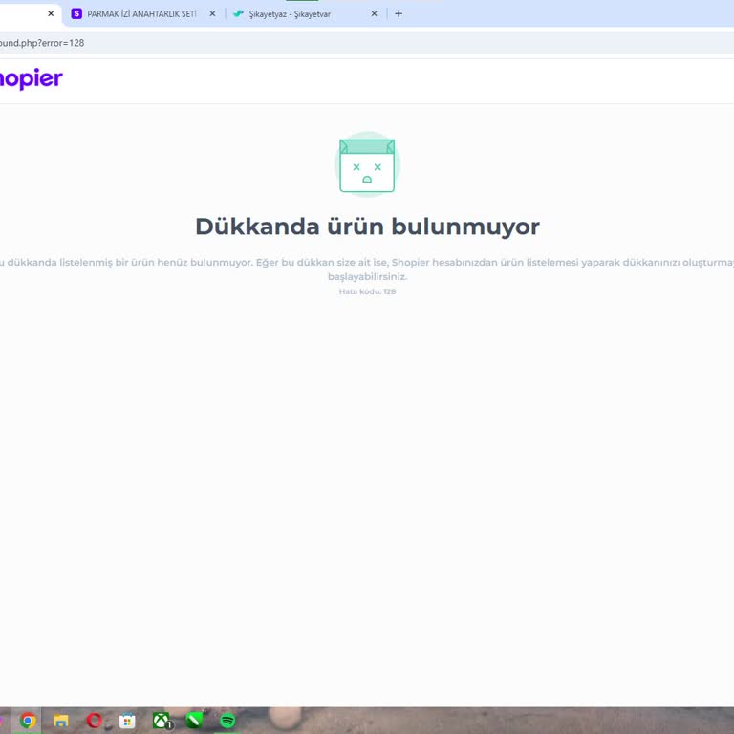Click the text Hata kodu: 128
734x734 pixels.
(x=367, y=291)
